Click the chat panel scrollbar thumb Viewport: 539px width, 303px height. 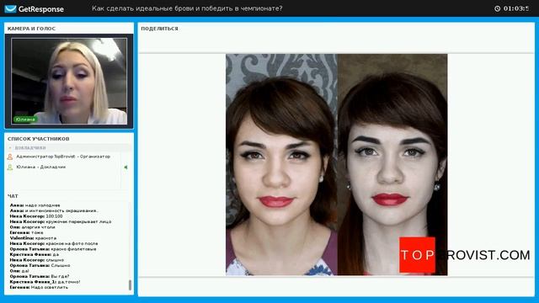130,284
